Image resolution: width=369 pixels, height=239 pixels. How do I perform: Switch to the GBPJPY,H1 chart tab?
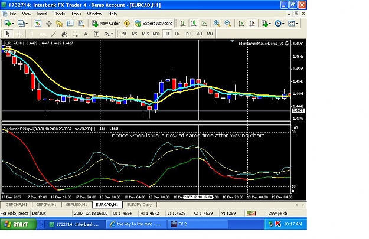pyautogui.click(x=46, y=205)
